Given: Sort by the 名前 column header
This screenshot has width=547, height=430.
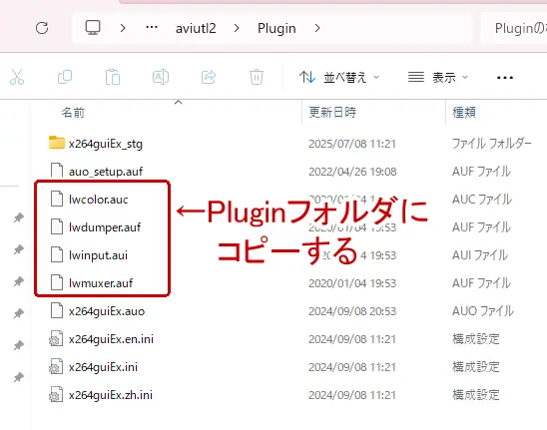Looking at the screenshot, I should pos(73,113).
